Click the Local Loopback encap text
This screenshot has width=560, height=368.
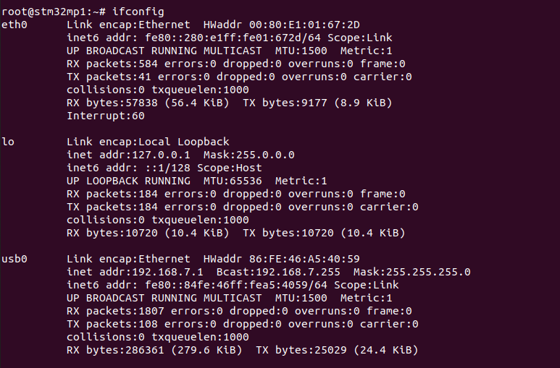pyautogui.click(x=184, y=142)
